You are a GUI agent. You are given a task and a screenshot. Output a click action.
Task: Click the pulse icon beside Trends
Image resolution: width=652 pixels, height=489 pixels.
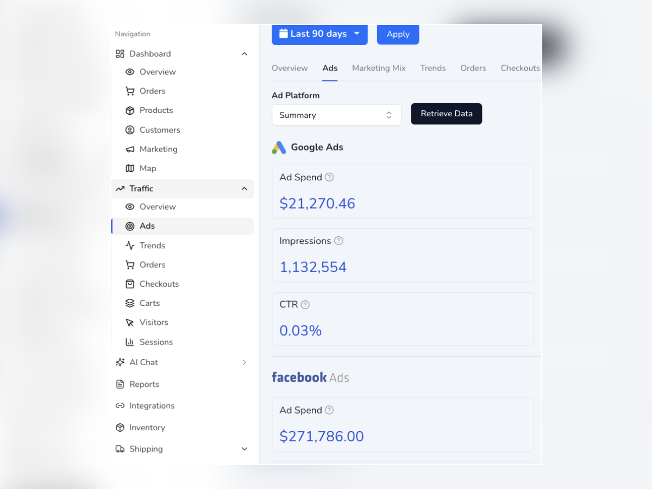coord(130,246)
